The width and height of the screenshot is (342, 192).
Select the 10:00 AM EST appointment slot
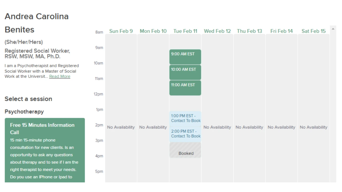point(185,72)
